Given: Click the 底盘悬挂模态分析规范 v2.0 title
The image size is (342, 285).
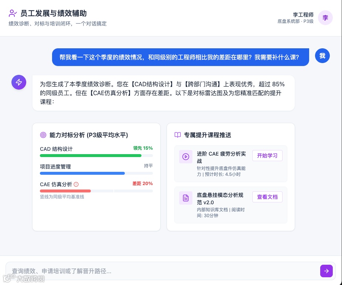Looking at the screenshot, I should point(220,199).
